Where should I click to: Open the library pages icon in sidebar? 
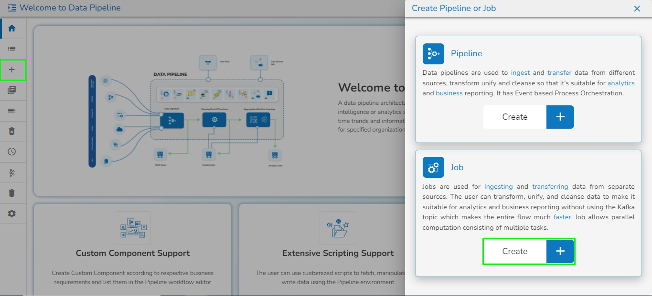pos(12,90)
